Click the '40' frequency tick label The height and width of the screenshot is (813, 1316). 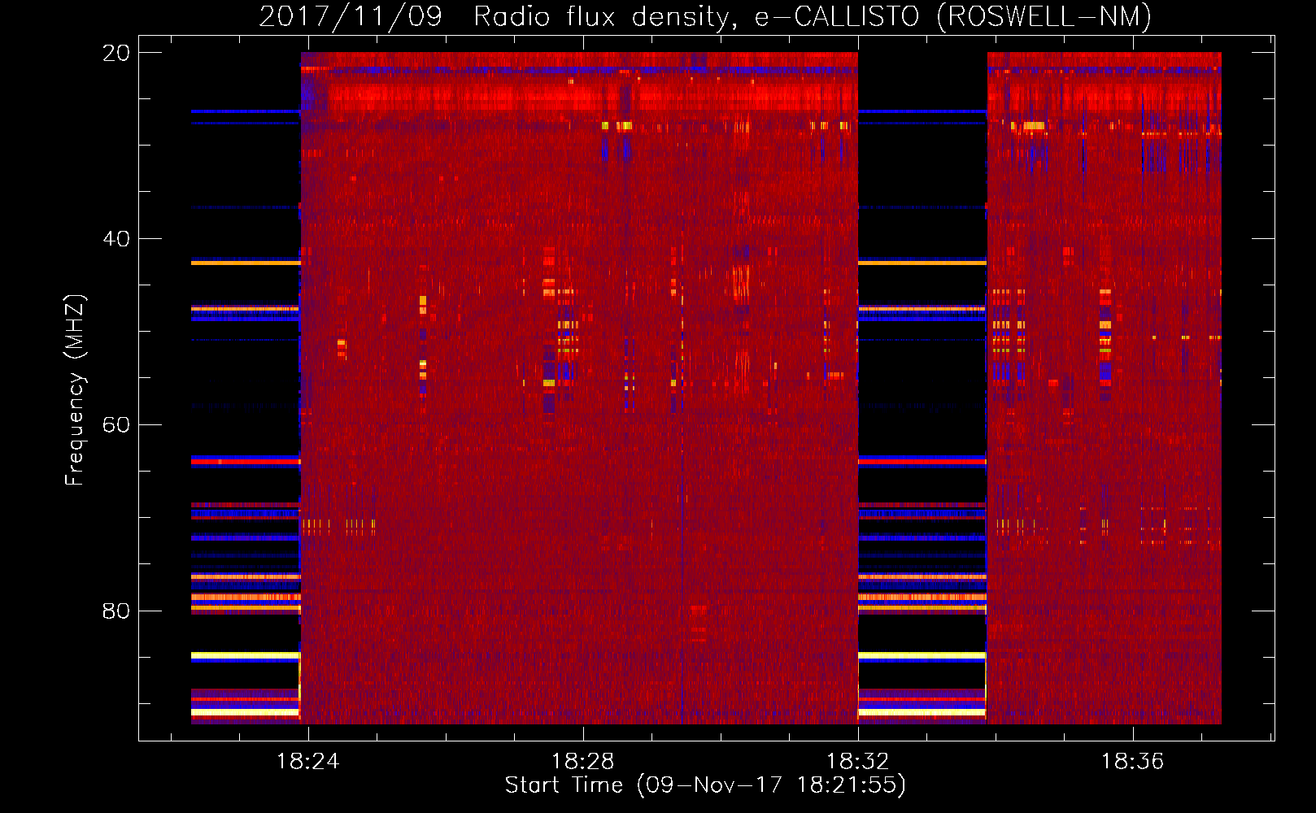coord(116,239)
